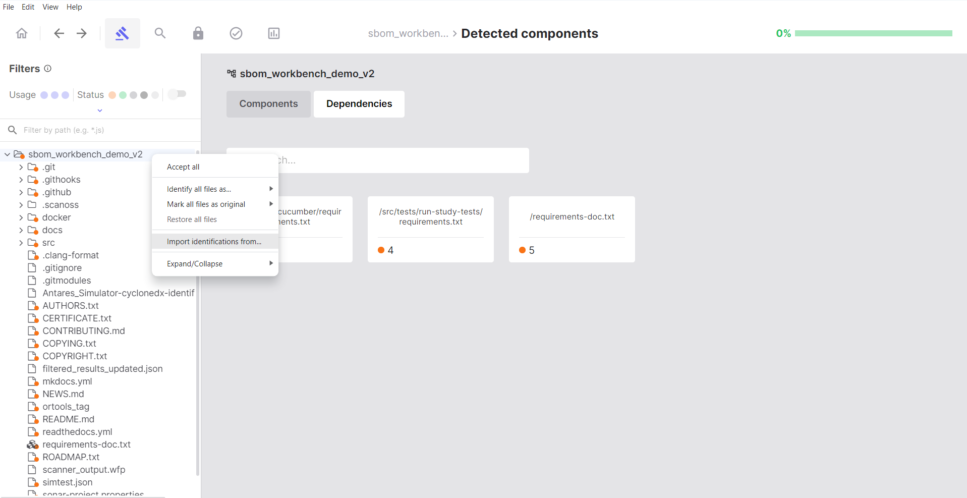Screen dimensions: 967x498
Task: Open the magnifier search toolbar icon
Action: [x=160, y=33]
